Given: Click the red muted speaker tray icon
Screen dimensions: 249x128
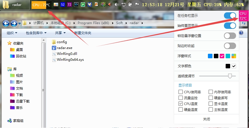Looking at the screenshot, I should point(110,4).
